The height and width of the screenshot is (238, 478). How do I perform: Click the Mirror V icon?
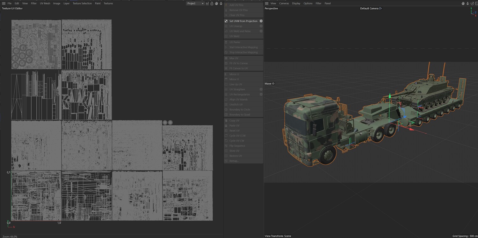(226, 79)
